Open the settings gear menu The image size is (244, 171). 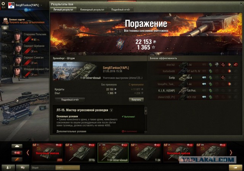click(3, 4)
